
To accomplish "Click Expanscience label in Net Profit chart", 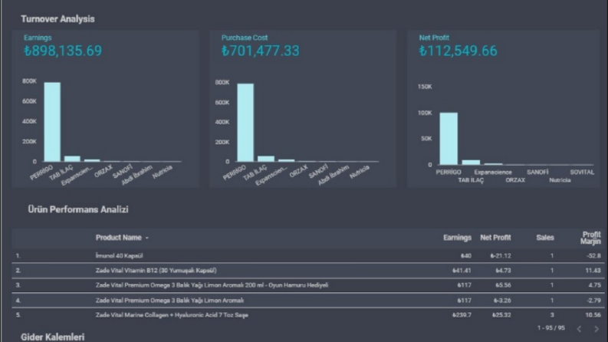I will 493,173.
